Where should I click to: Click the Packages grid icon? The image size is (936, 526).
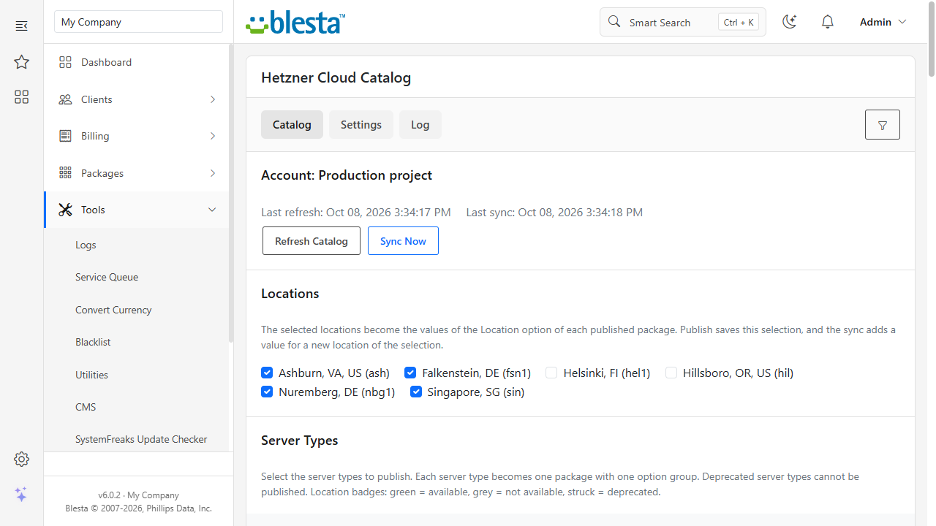pyautogui.click(x=65, y=173)
